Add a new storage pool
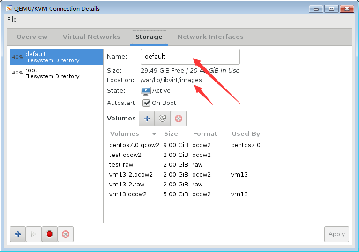Screen dimensions: 359x252 [18, 234]
